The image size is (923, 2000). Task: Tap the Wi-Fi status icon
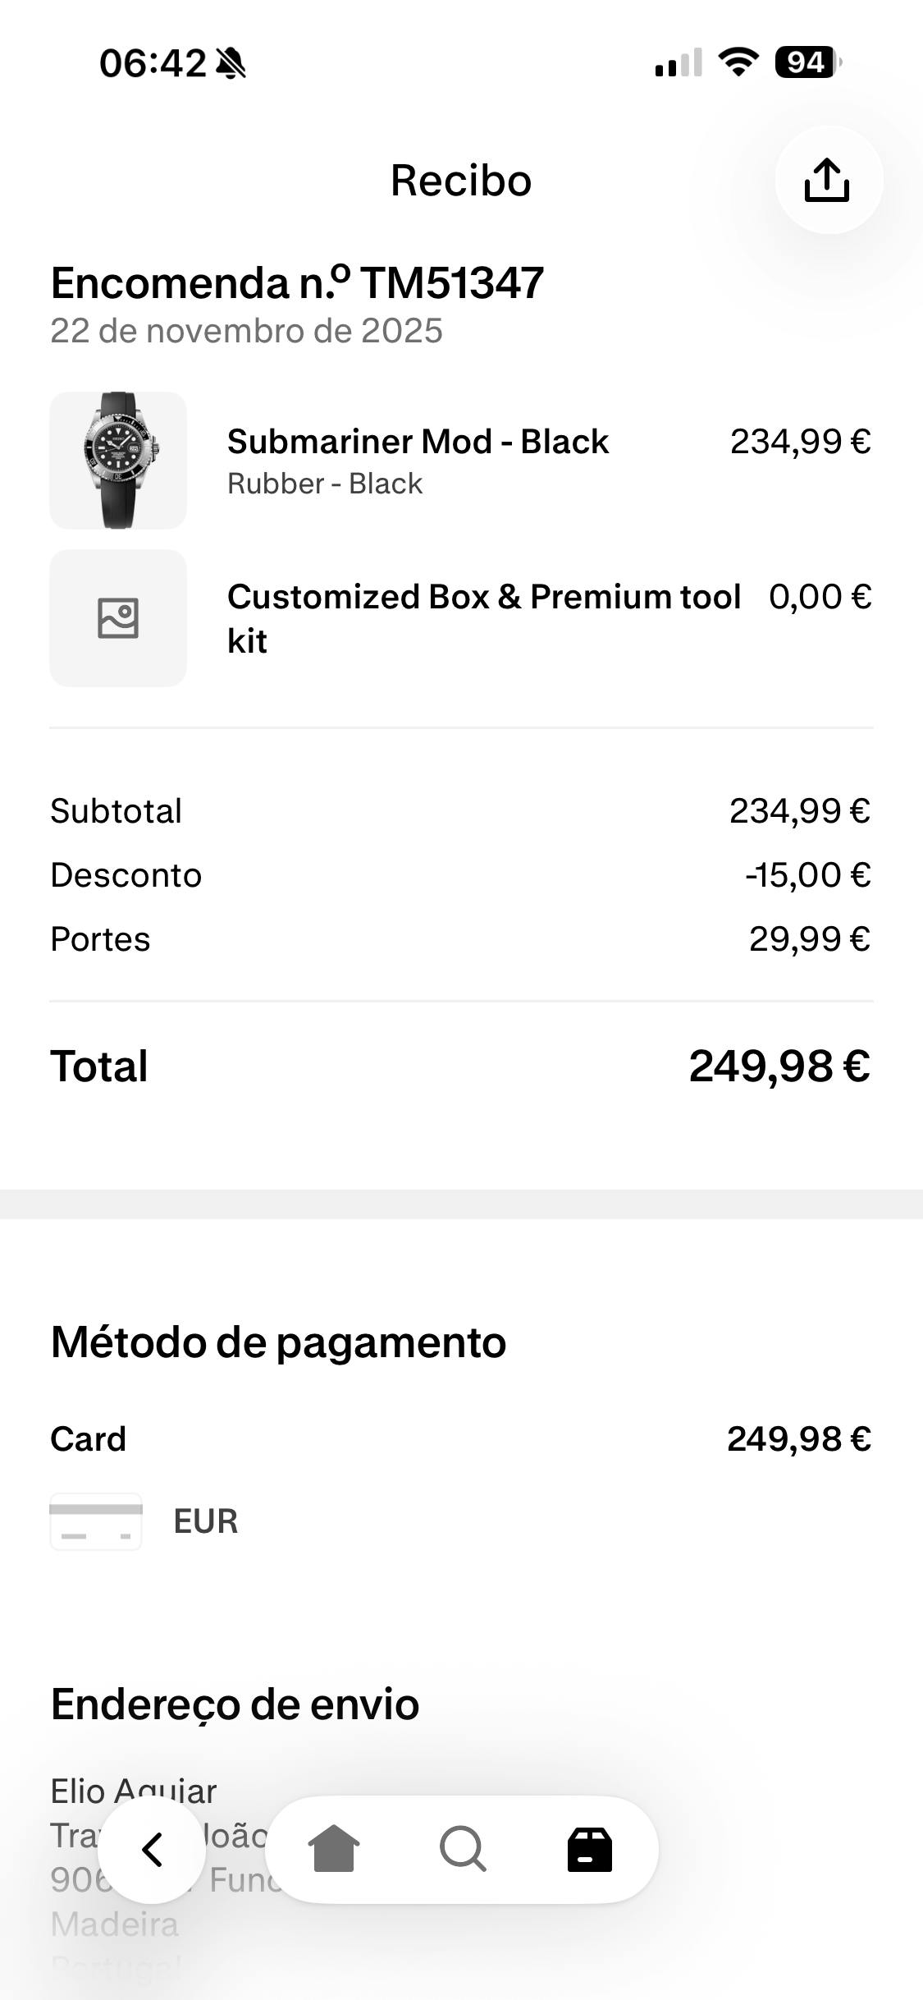pos(738,62)
